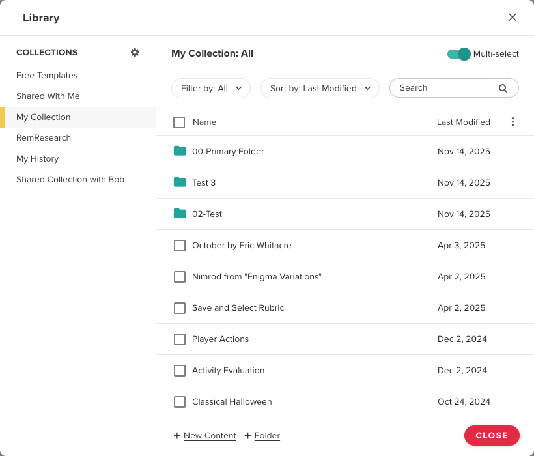Open the Shared With Me collection
534x456 pixels.
coord(48,96)
